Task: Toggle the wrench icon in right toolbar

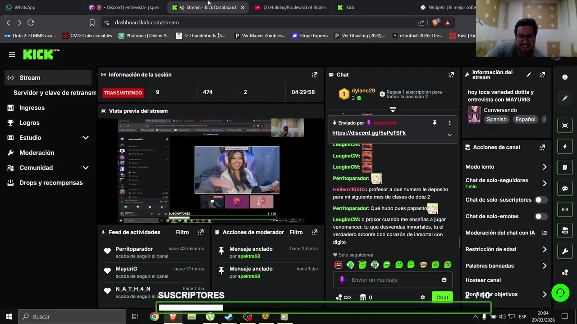Action: (x=565, y=252)
